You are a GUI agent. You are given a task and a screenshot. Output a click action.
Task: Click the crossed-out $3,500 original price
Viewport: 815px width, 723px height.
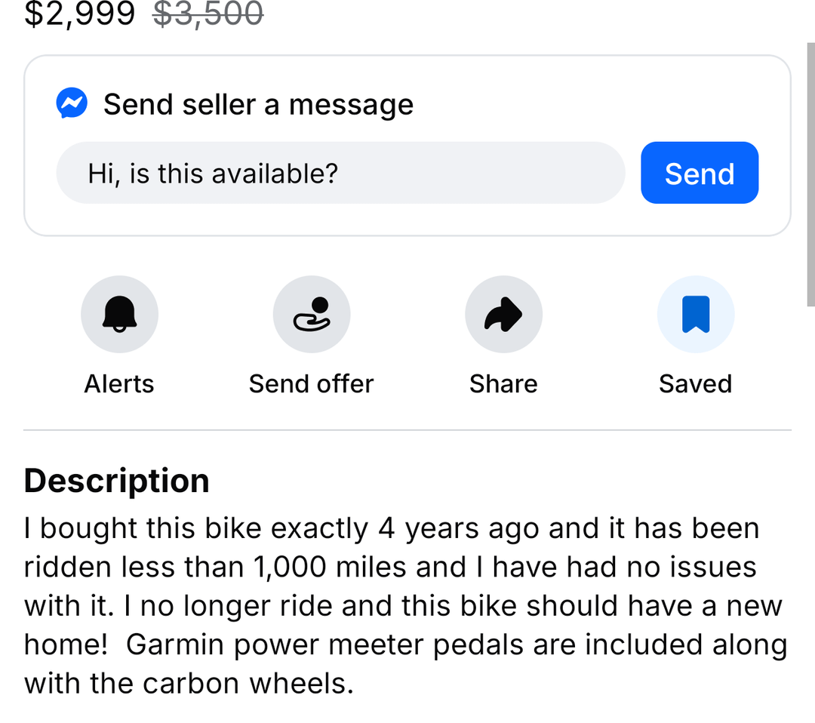[208, 14]
